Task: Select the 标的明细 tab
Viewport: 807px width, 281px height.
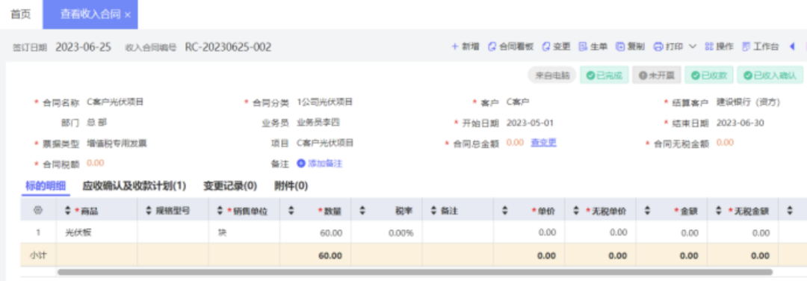Action: point(46,186)
